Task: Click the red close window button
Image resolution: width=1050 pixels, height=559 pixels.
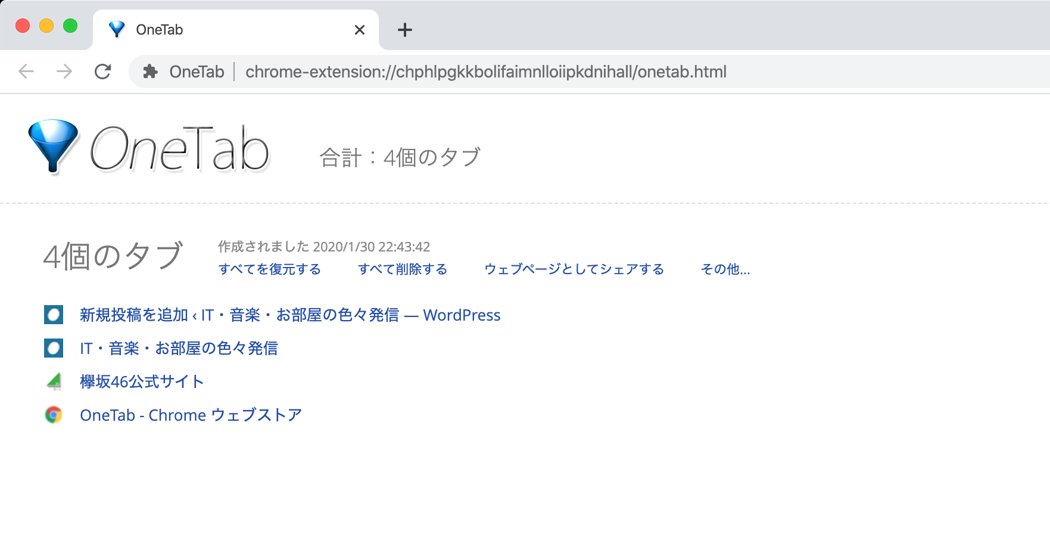Action: [x=23, y=26]
